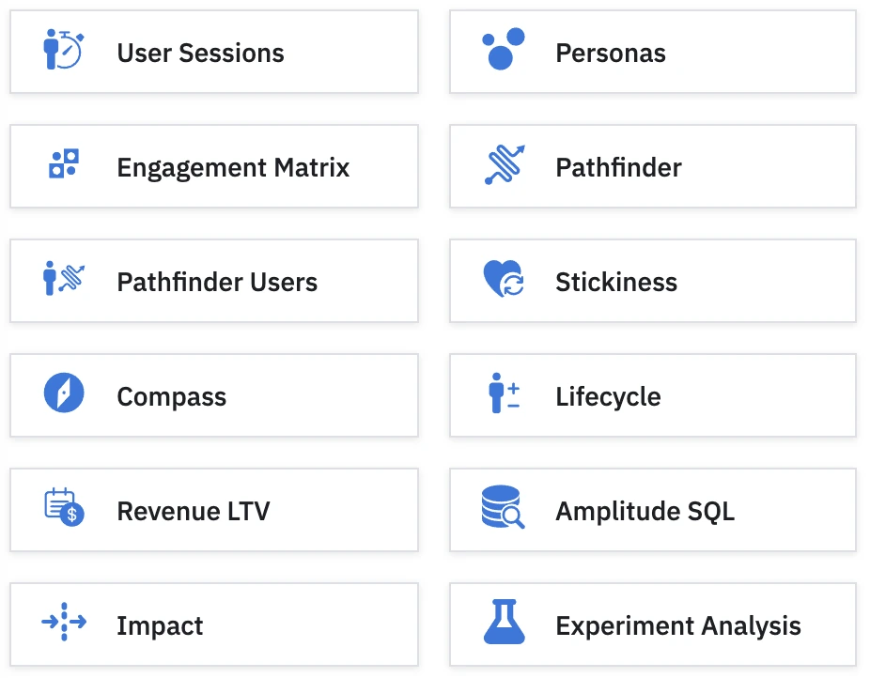Viewport: 870px width, 678px height.
Task: Click the Experiment Analysis flask icon
Action: click(504, 623)
